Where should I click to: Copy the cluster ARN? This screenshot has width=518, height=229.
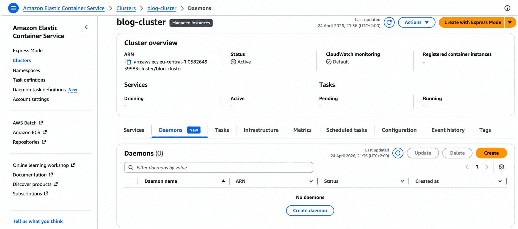(x=128, y=62)
